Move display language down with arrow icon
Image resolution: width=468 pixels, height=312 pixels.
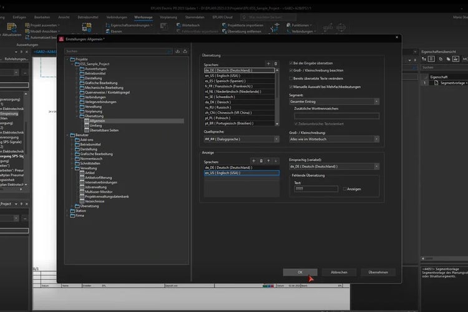click(x=276, y=160)
